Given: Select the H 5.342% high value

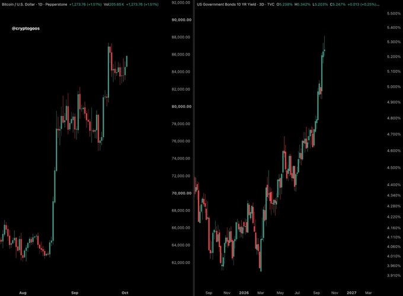Looking at the screenshot, I should coord(302,4).
